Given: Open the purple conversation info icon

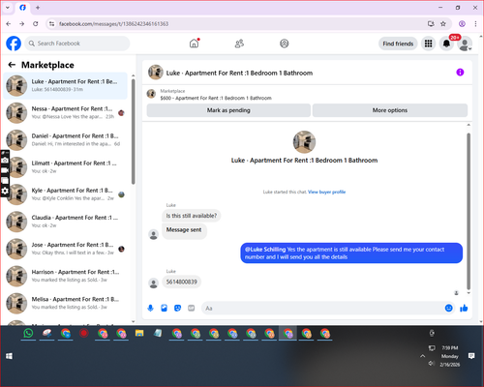Looking at the screenshot, I should pos(460,73).
